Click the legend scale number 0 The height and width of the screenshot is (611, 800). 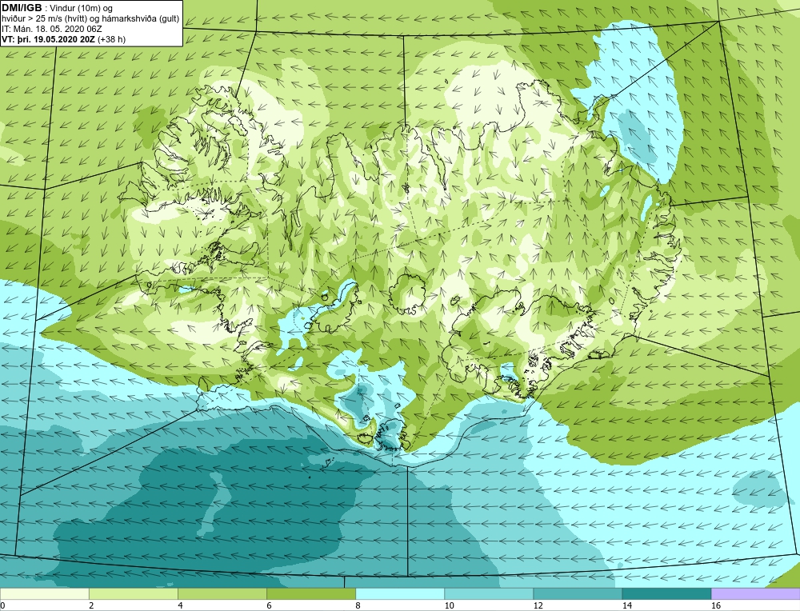2,605
